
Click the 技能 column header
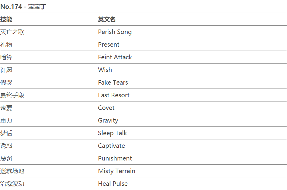(x=6, y=19)
